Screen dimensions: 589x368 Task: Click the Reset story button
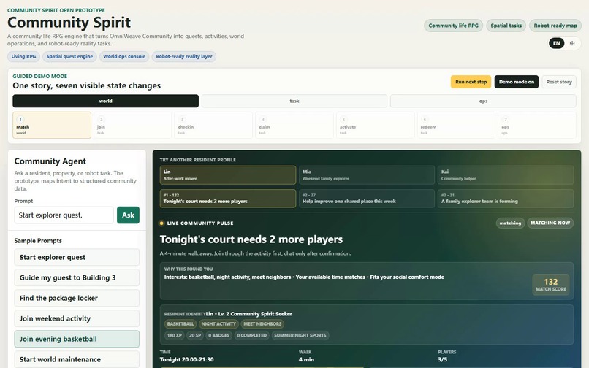tap(558, 82)
